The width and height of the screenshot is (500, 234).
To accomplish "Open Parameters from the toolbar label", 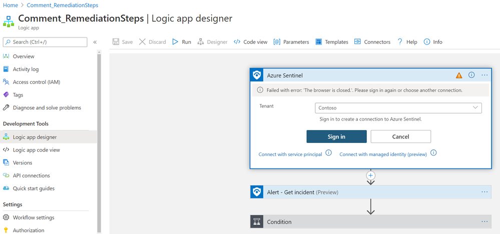I will pyautogui.click(x=296, y=42).
